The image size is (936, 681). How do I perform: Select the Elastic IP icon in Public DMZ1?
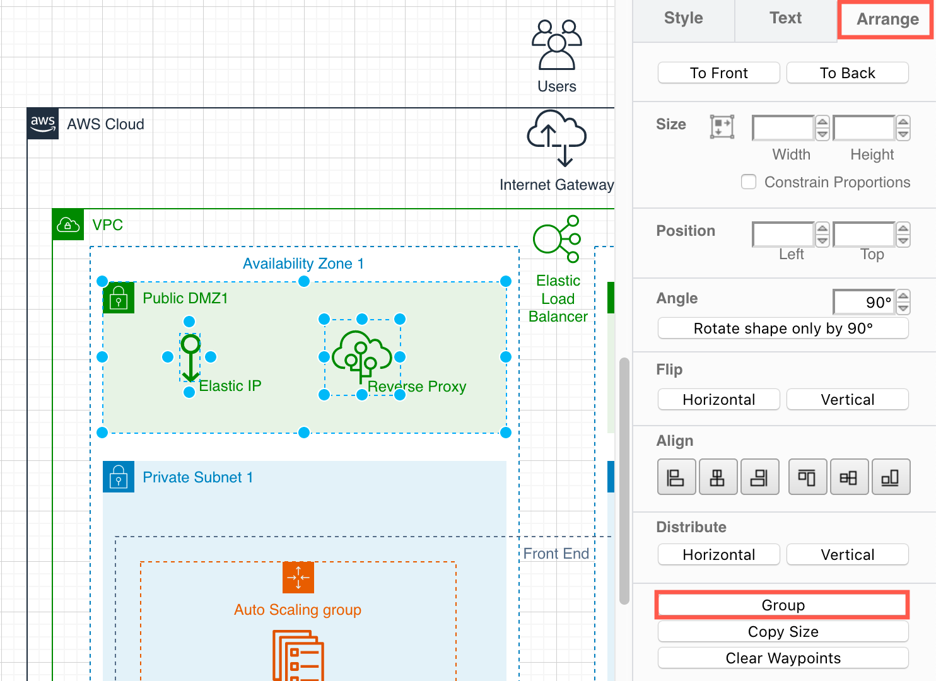[x=191, y=358]
